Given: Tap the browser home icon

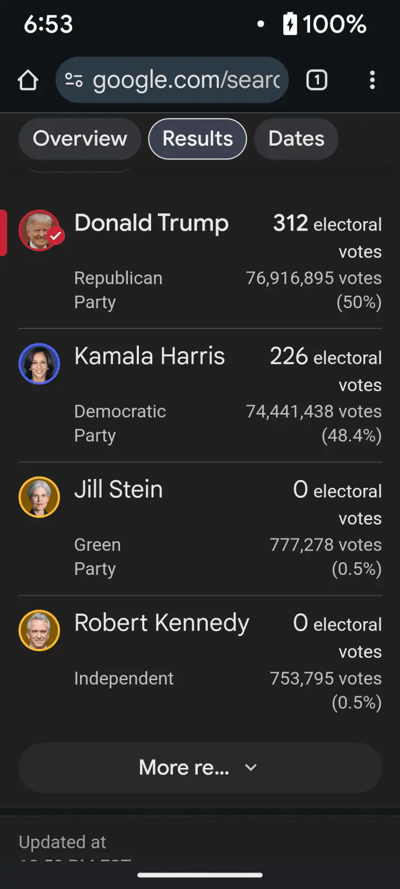Looking at the screenshot, I should tap(28, 80).
